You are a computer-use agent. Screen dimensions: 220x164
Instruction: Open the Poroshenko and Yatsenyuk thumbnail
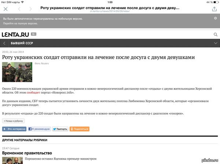point(12,160)
